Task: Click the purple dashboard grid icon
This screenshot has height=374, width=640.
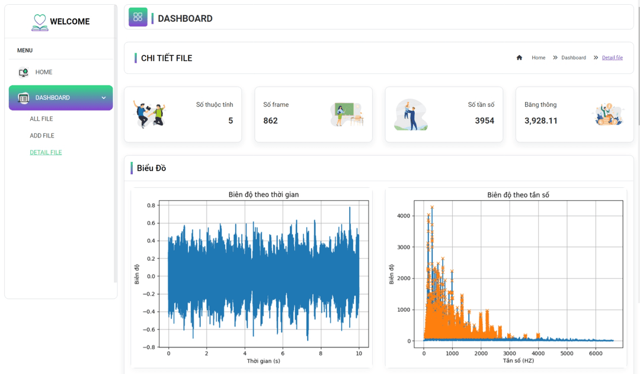Action: click(x=138, y=17)
